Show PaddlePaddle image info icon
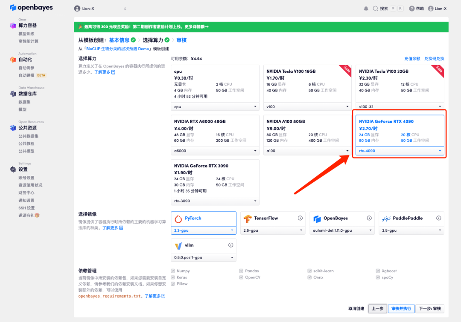 (438, 218)
